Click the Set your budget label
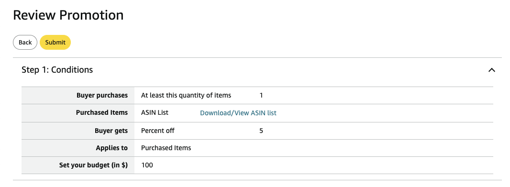Screen dimensions: 510x187 coord(93,165)
